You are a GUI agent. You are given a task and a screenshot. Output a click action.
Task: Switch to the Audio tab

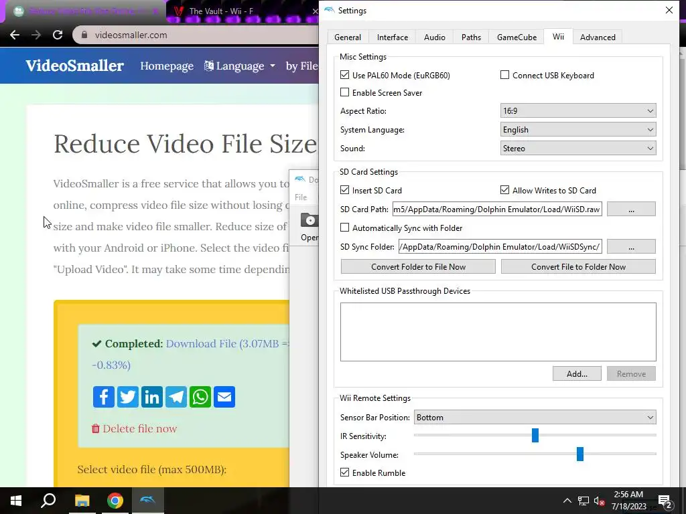coord(434,37)
